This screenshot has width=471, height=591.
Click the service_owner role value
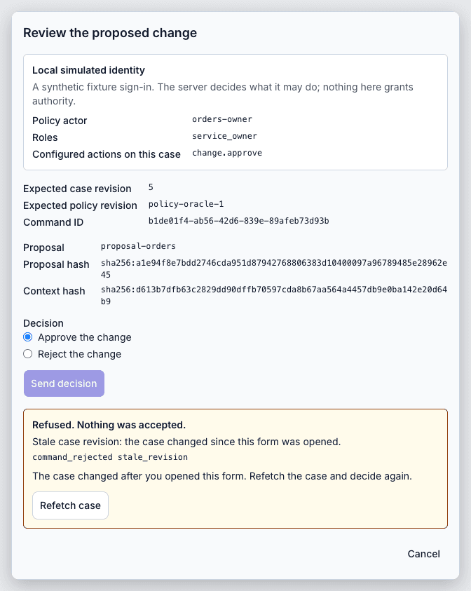[x=224, y=136]
